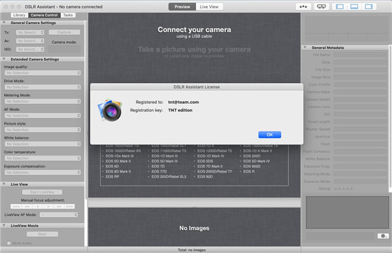Click 'EOS 5D Mark IV' in camera list
Image resolution: width=392 pixels, height=253 pixels.
point(257,161)
